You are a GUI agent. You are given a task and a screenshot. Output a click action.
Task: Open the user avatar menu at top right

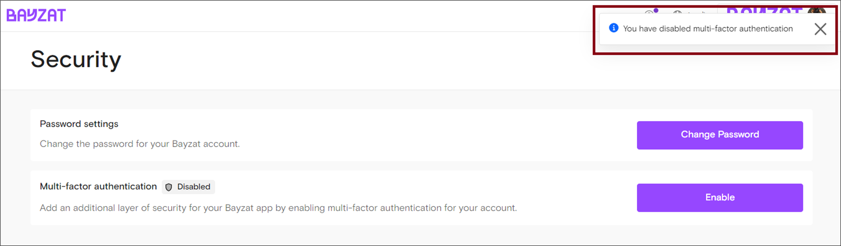pyautogui.click(x=817, y=10)
